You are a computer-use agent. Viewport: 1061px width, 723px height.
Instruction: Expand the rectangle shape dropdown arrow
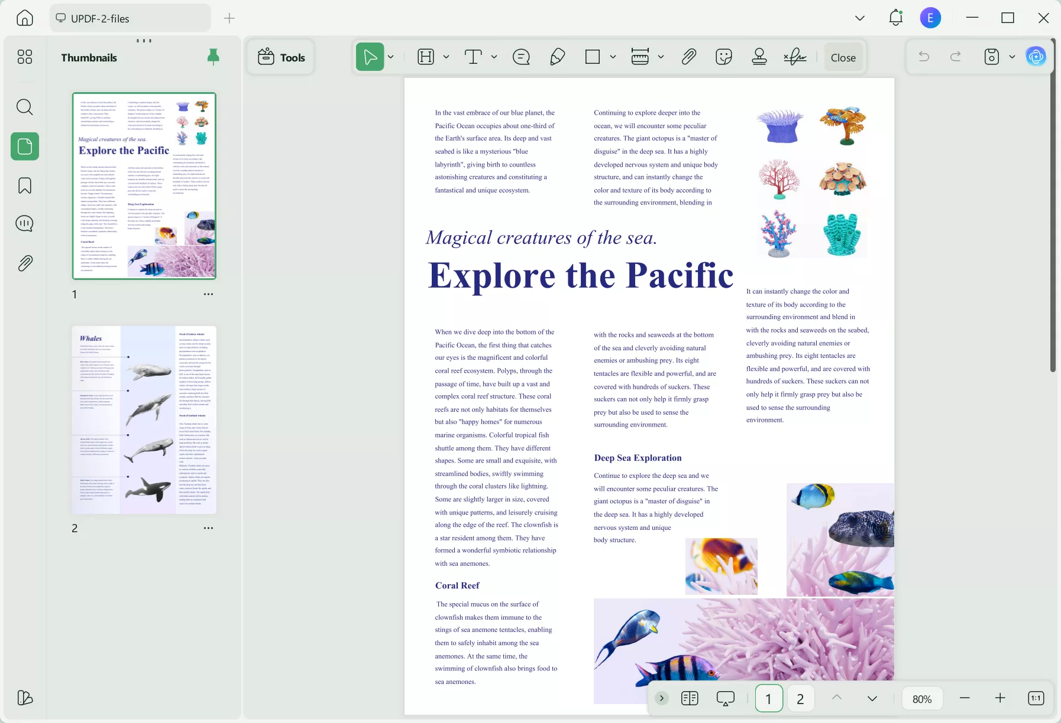tap(613, 57)
